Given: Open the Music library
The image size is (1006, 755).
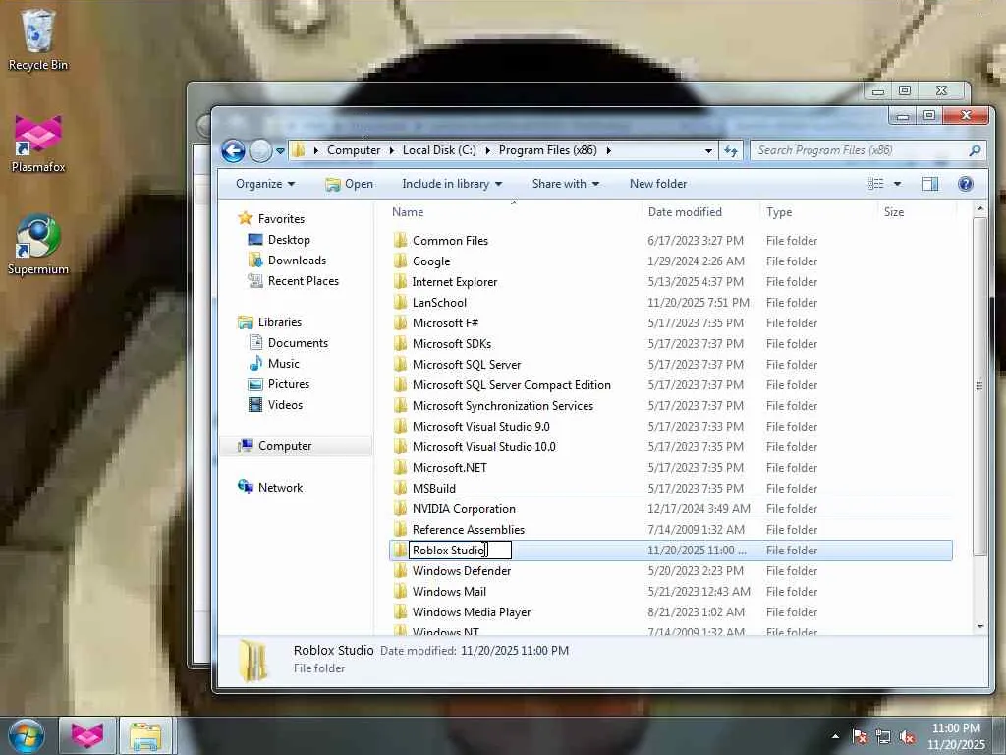Looking at the screenshot, I should click(283, 364).
